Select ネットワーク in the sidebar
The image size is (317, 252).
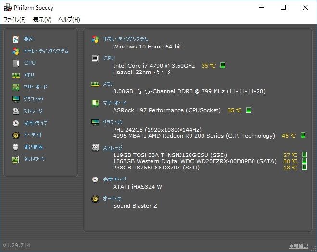click(x=34, y=159)
